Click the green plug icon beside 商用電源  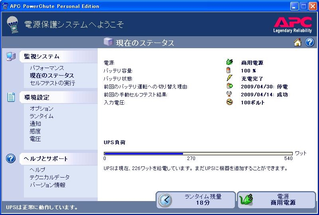[x=230, y=62]
